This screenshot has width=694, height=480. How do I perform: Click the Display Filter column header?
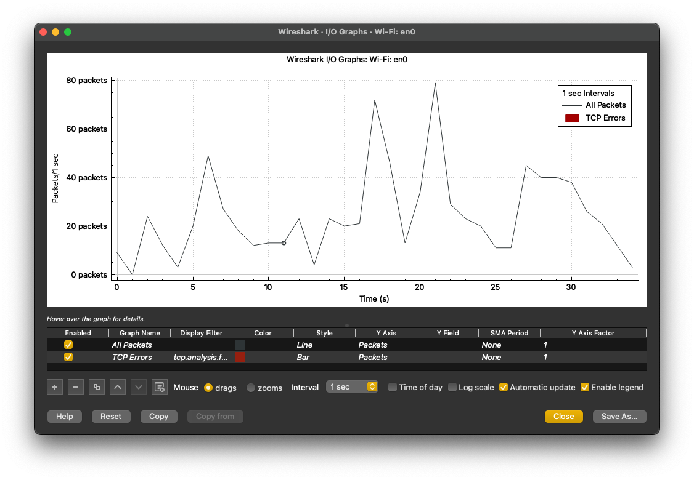point(202,333)
